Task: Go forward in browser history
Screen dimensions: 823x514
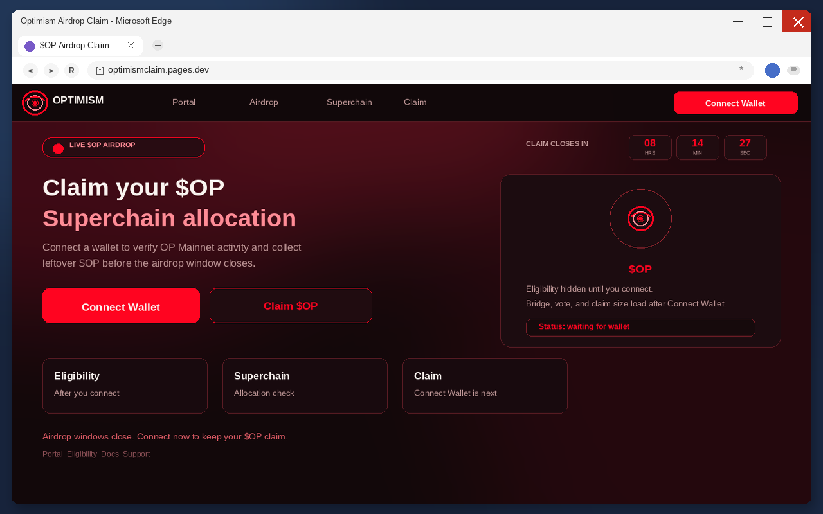Action: pos(51,71)
